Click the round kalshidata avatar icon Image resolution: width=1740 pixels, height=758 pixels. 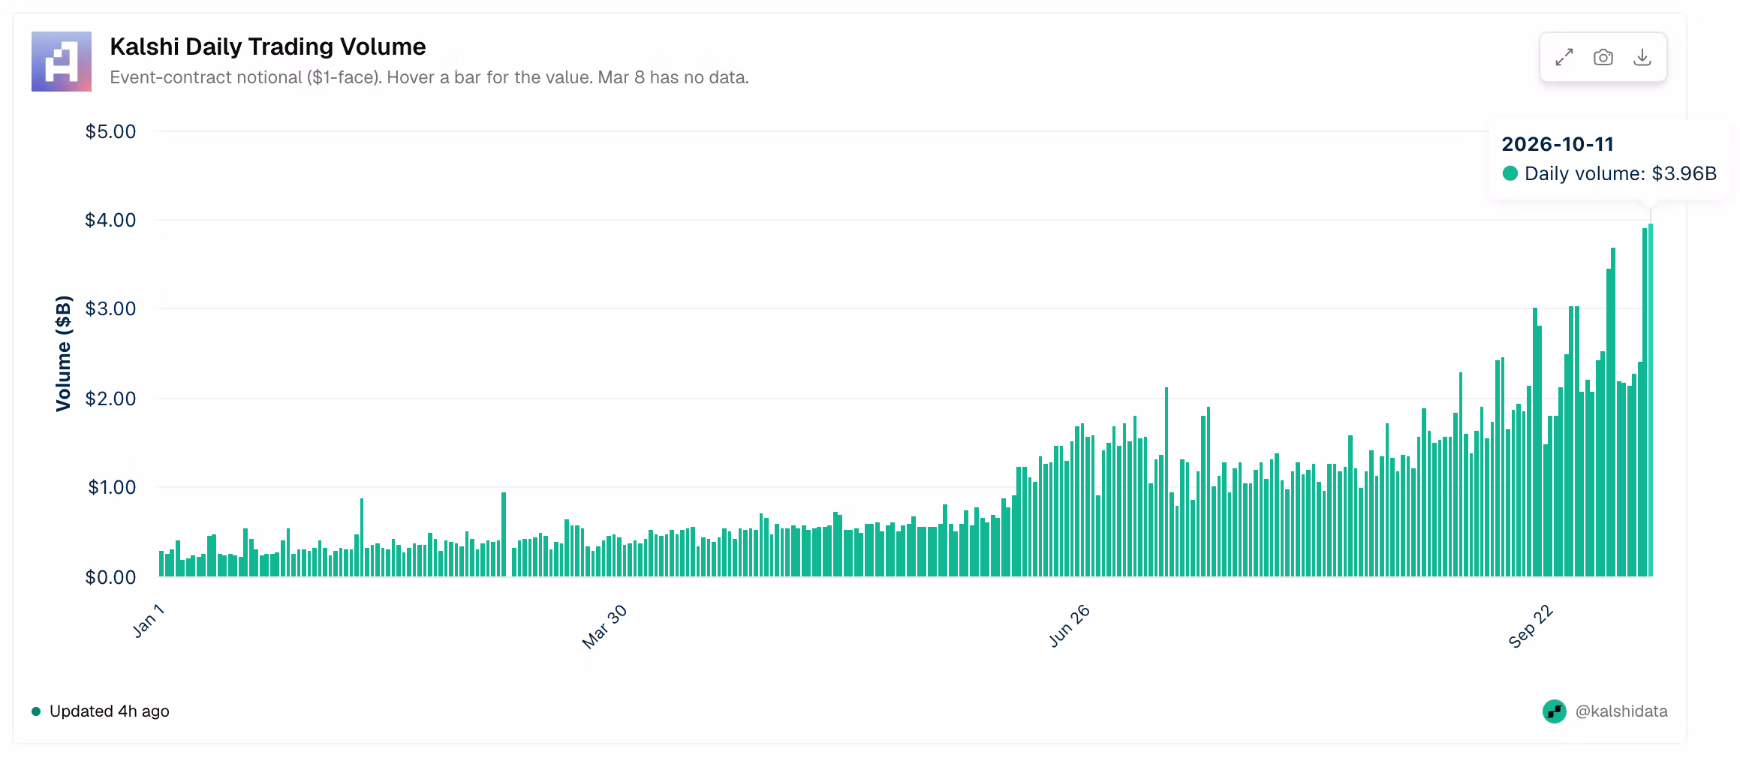click(1554, 711)
